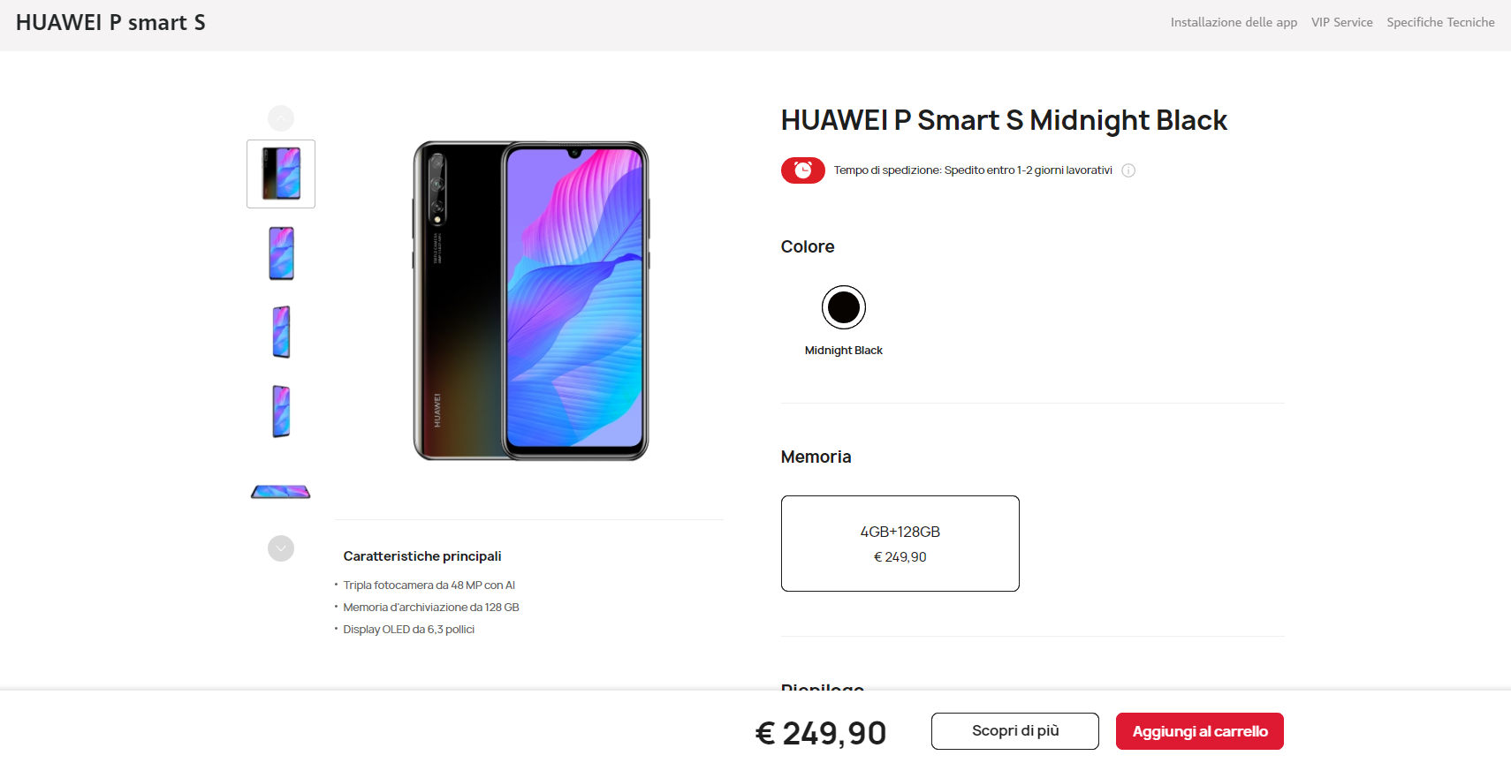Select the fourth thumbnail with right-angled phone view

[x=281, y=412]
